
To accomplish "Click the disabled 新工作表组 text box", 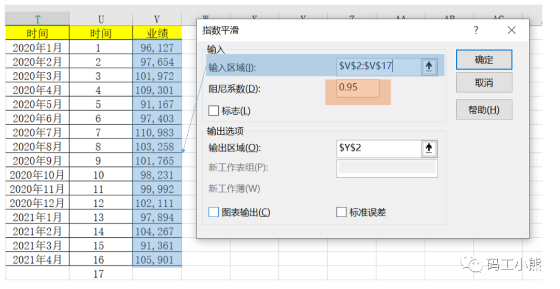I will pos(387,168).
